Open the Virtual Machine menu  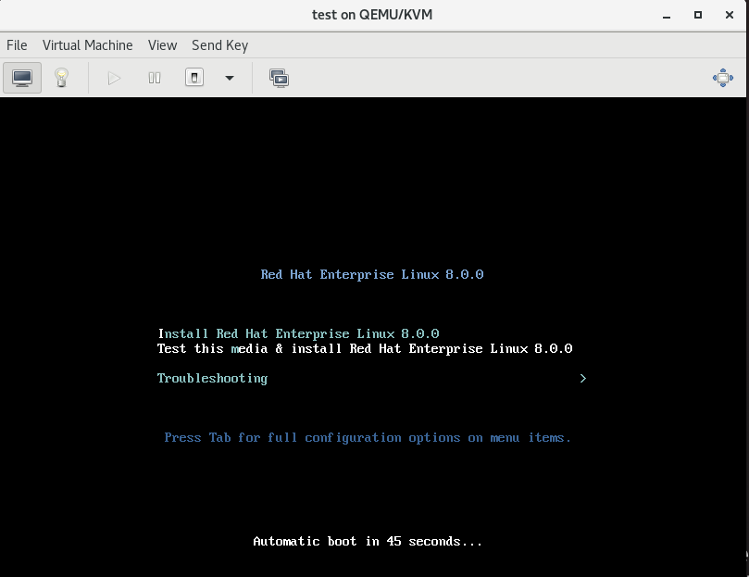[x=87, y=45]
